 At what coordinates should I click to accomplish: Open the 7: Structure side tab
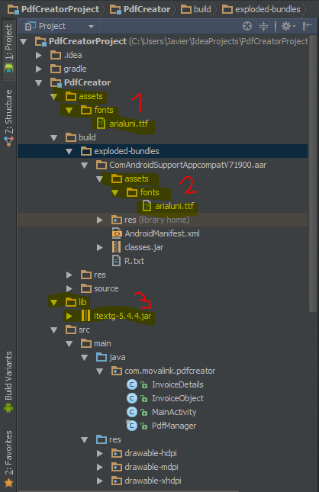[x=8, y=117]
